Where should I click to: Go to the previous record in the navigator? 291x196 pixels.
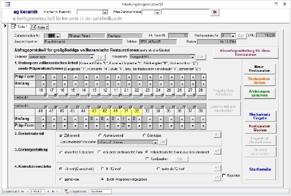(27, 192)
